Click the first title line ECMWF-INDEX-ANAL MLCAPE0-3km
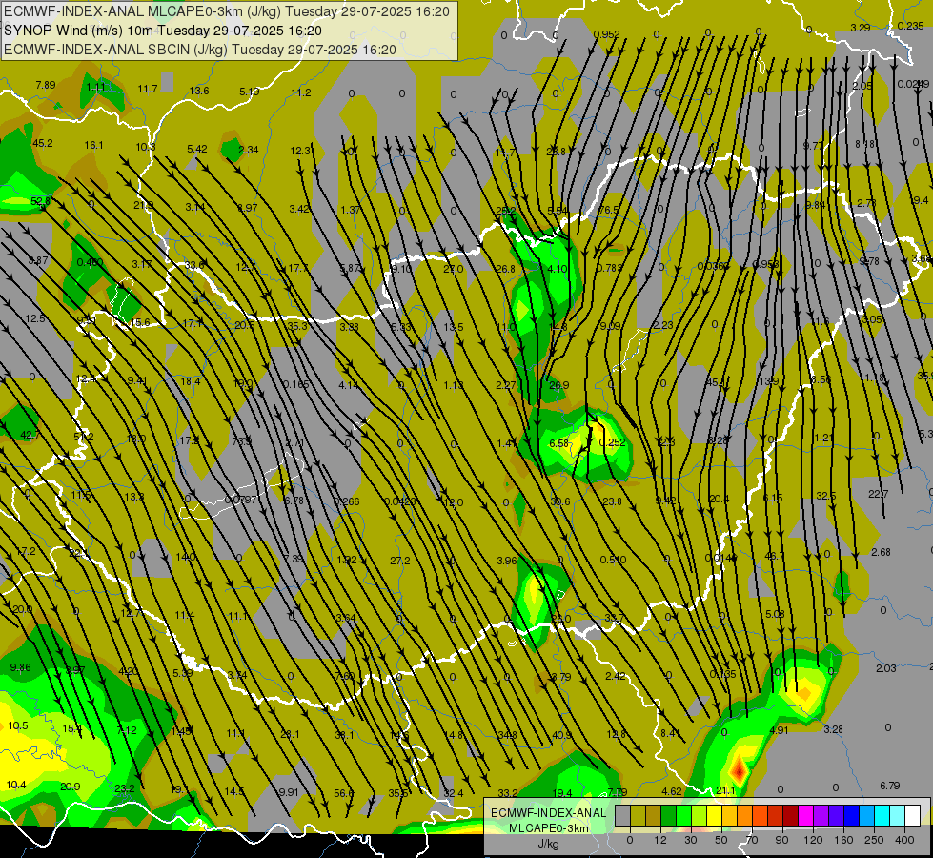This screenshot has height=858, width=933. point(227,11)
